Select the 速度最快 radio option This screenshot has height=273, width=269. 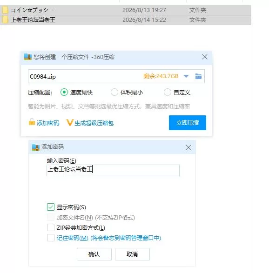coord(64,92)
